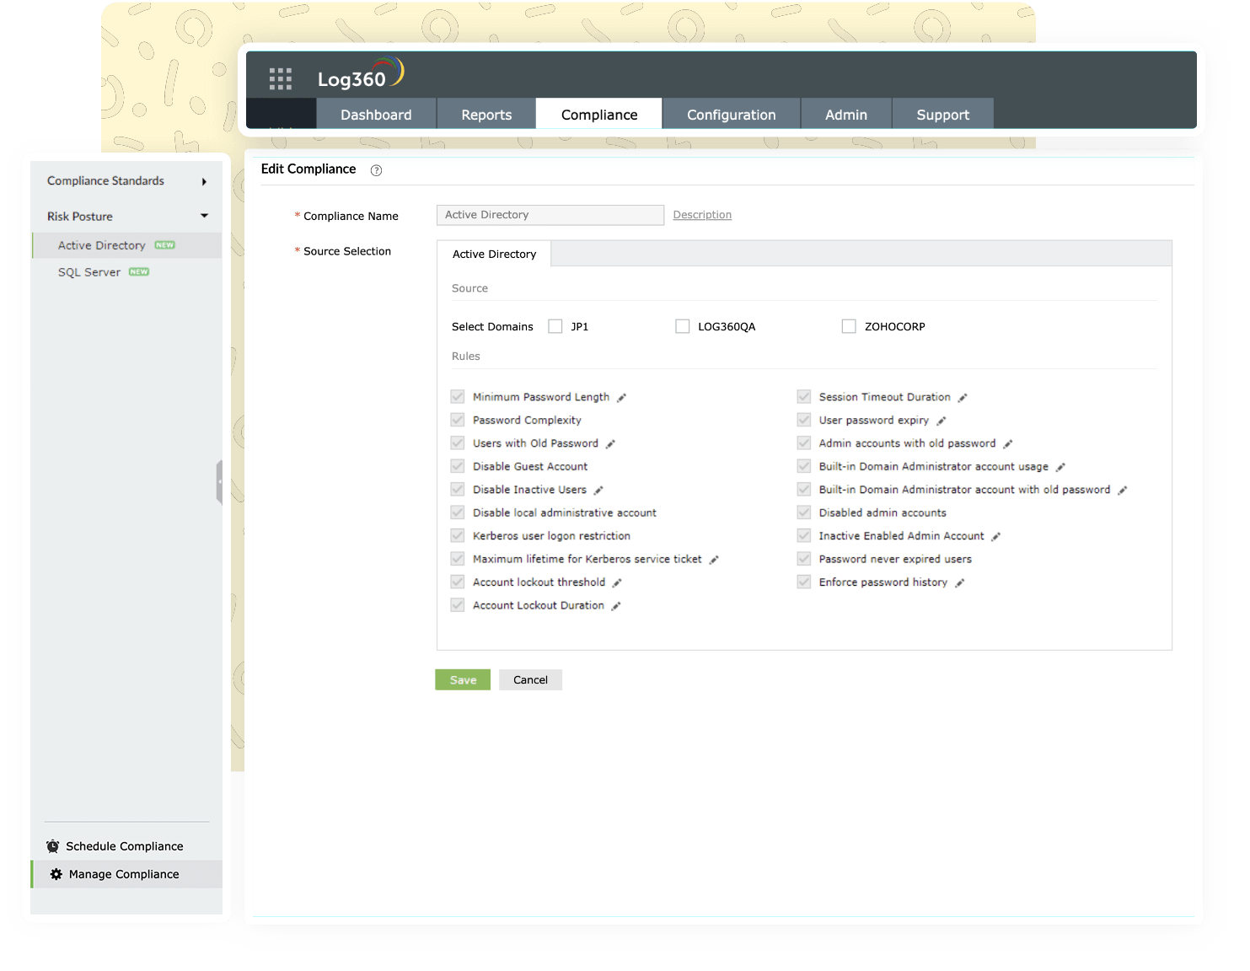The image size is (1250, 971).
Task: Select Active Directory under Risk Posture
Action: point(126,245)
